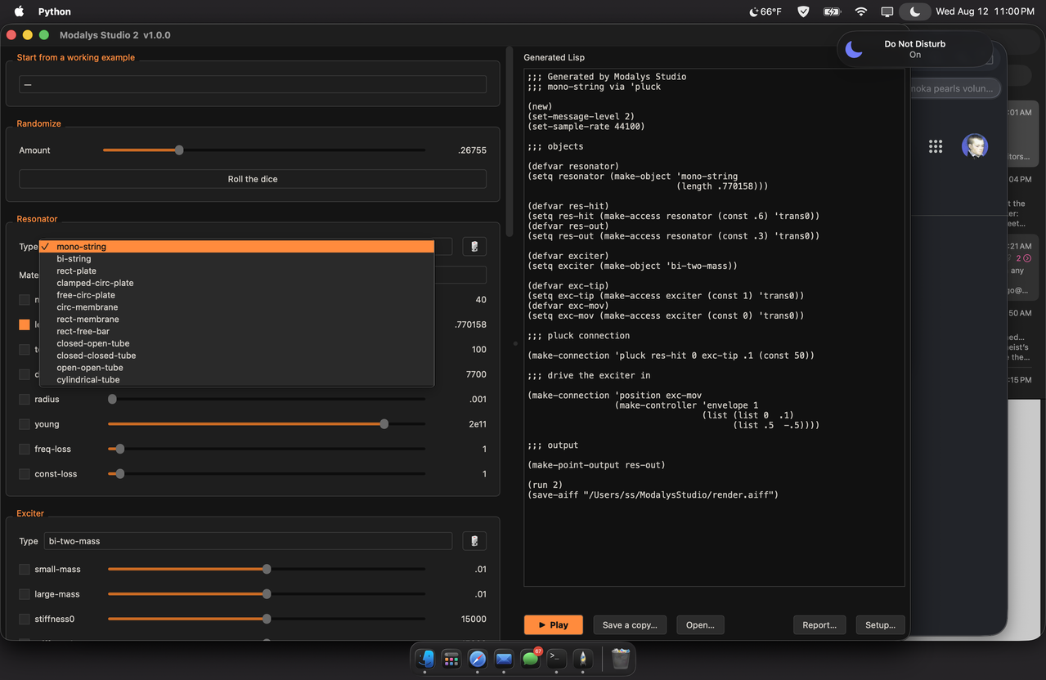Open the Trash in the dock

point(621,658)
